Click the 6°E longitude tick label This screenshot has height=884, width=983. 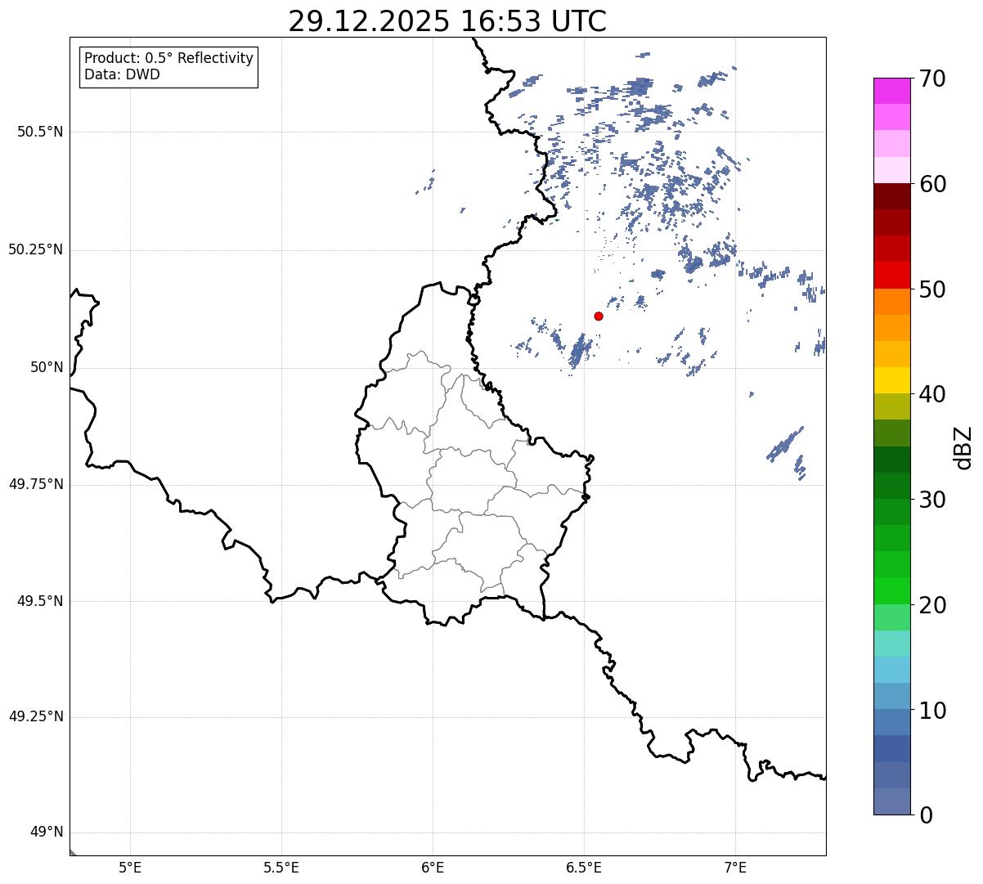(433, 867)
